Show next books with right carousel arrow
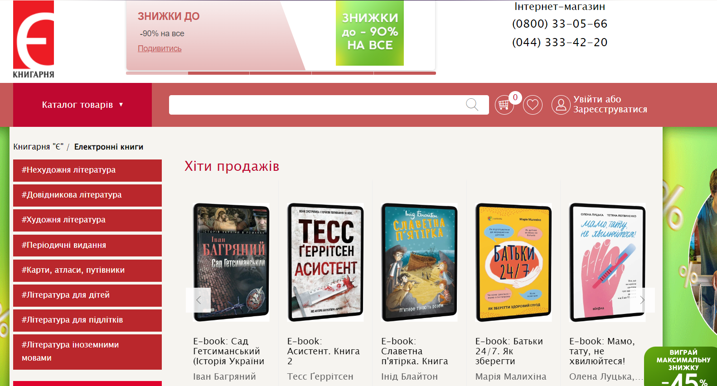The width and height of the screenshot is (717, 386). (x=642, y=300)
